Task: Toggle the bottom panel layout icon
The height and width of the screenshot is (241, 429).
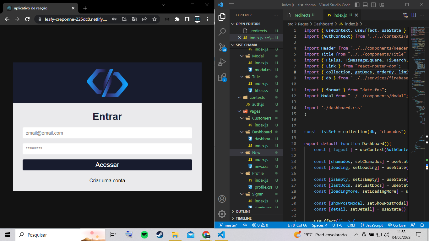Action: (x=365, y=5)
